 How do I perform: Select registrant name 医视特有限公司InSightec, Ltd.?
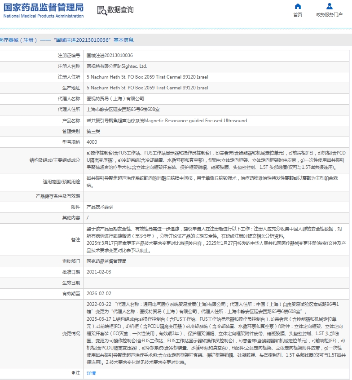click(x=117, y=66)
